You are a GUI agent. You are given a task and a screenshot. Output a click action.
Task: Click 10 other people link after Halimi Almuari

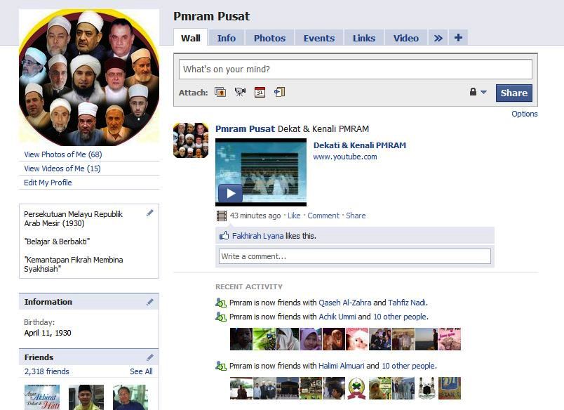(408, 366)
